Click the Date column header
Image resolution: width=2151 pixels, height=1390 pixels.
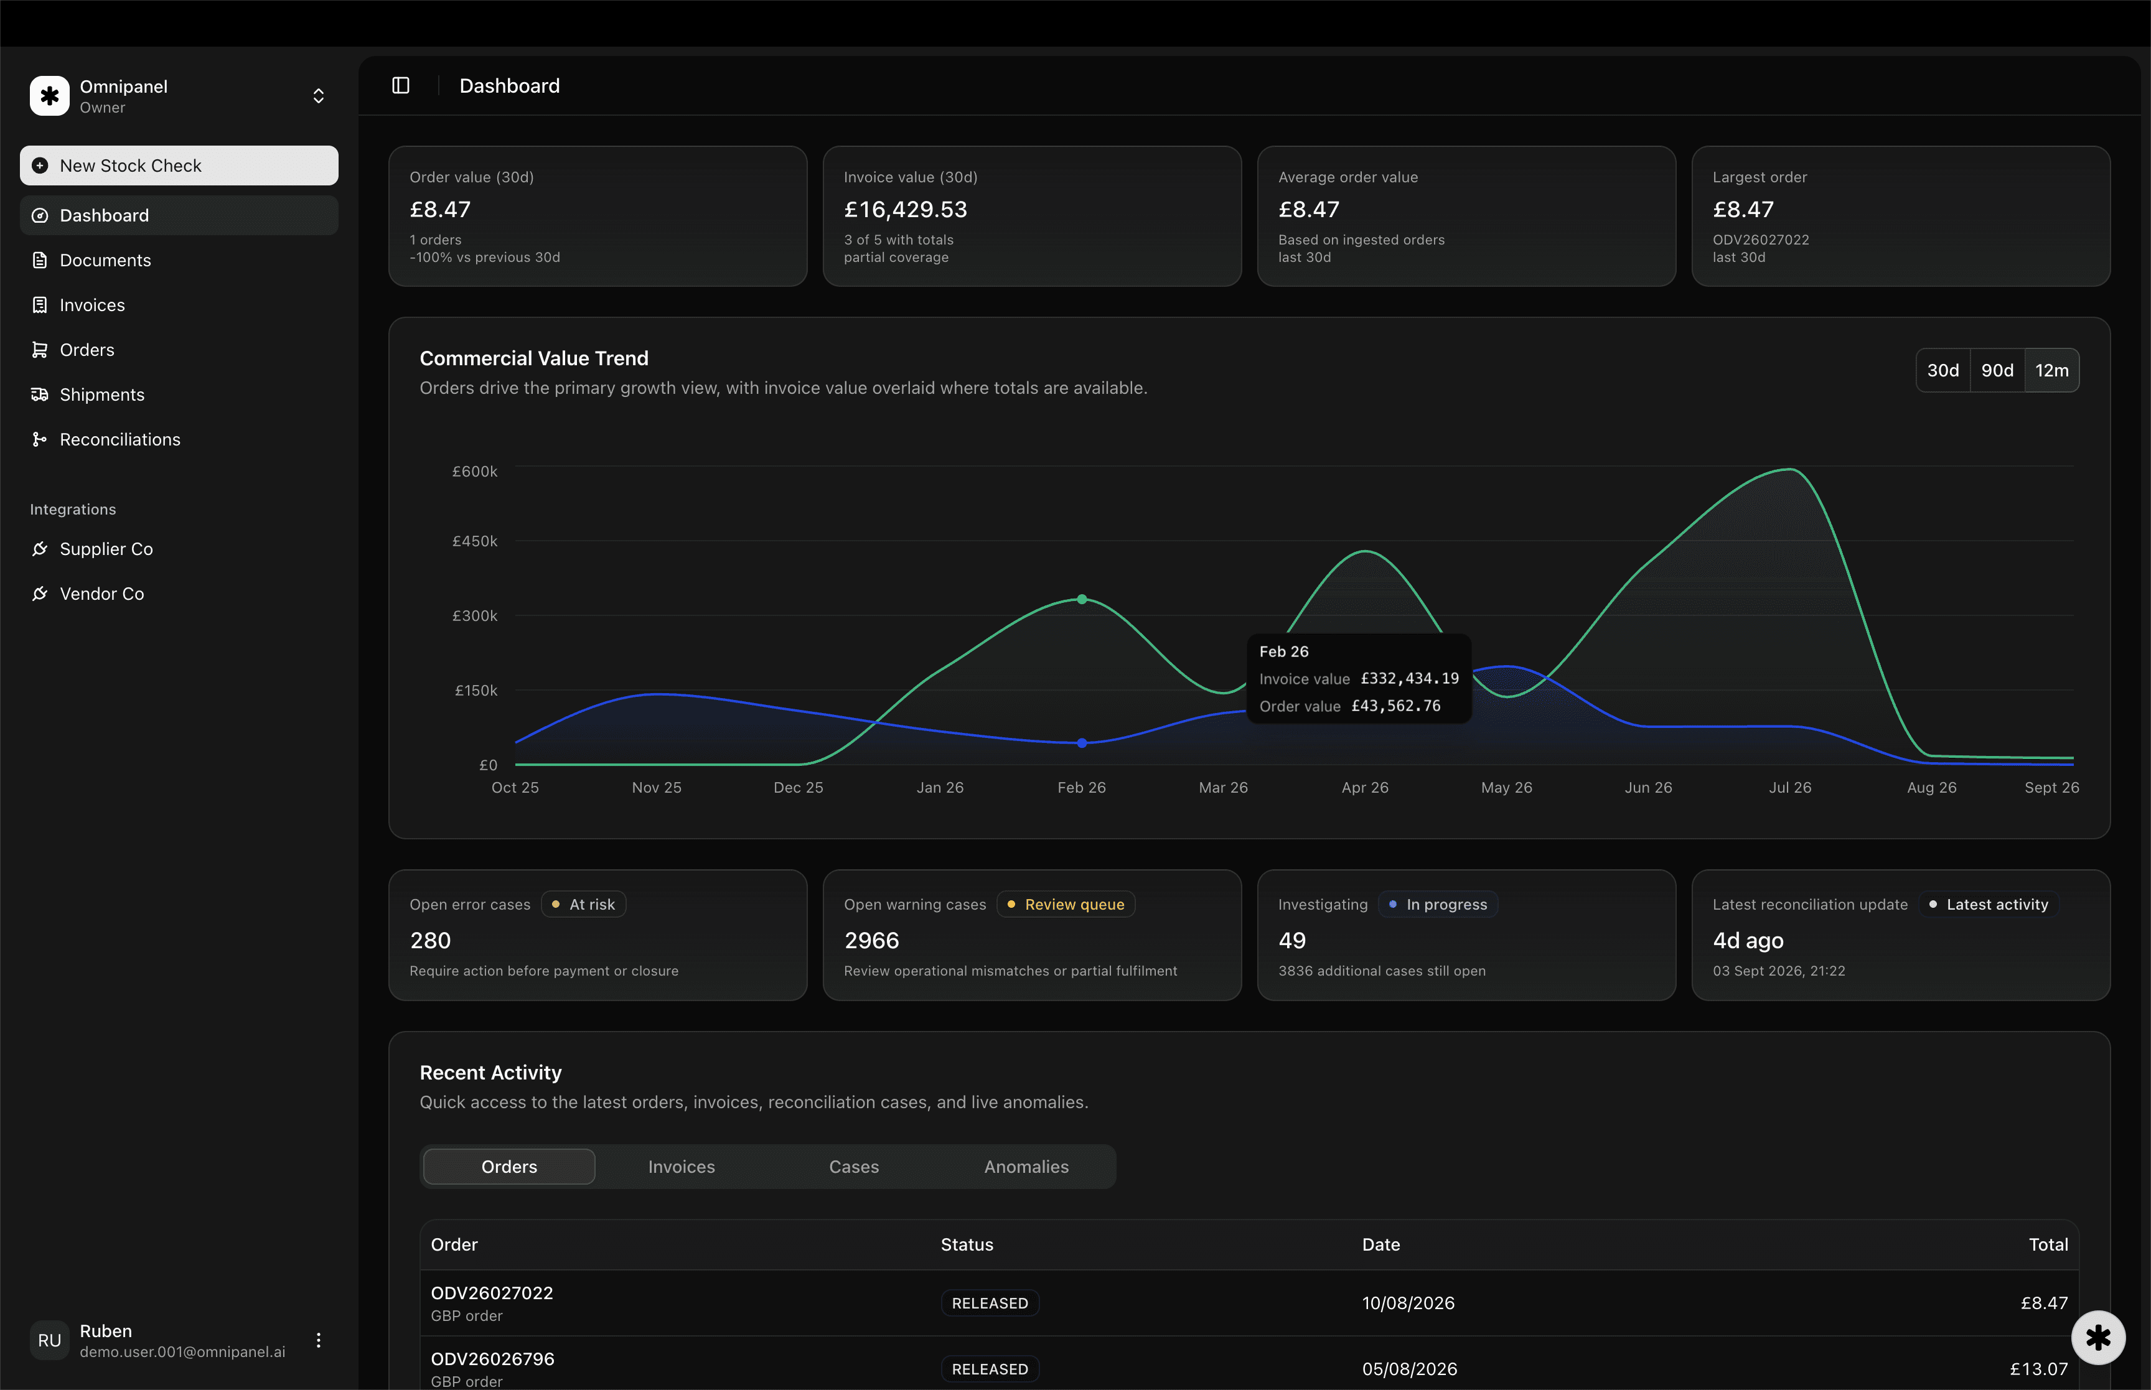click(x=1381, y=1244)
